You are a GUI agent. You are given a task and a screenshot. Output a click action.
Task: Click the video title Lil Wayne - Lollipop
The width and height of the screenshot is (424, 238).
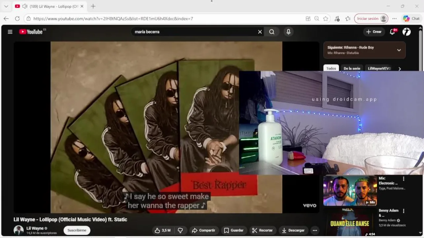click(x=70, y=219)
